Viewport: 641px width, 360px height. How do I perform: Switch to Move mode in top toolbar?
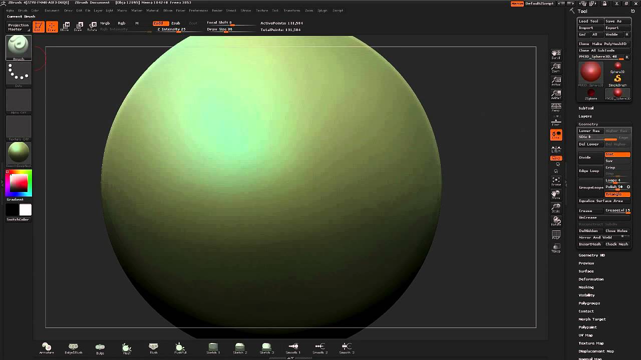point(65,27)
